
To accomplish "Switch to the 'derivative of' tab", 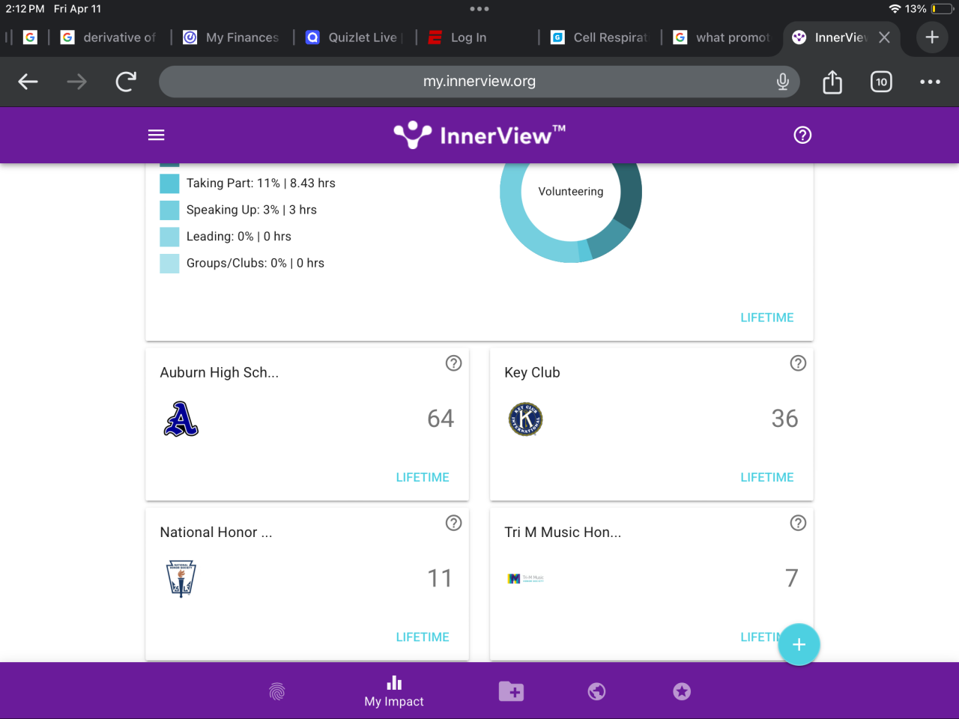I will 109,37.
